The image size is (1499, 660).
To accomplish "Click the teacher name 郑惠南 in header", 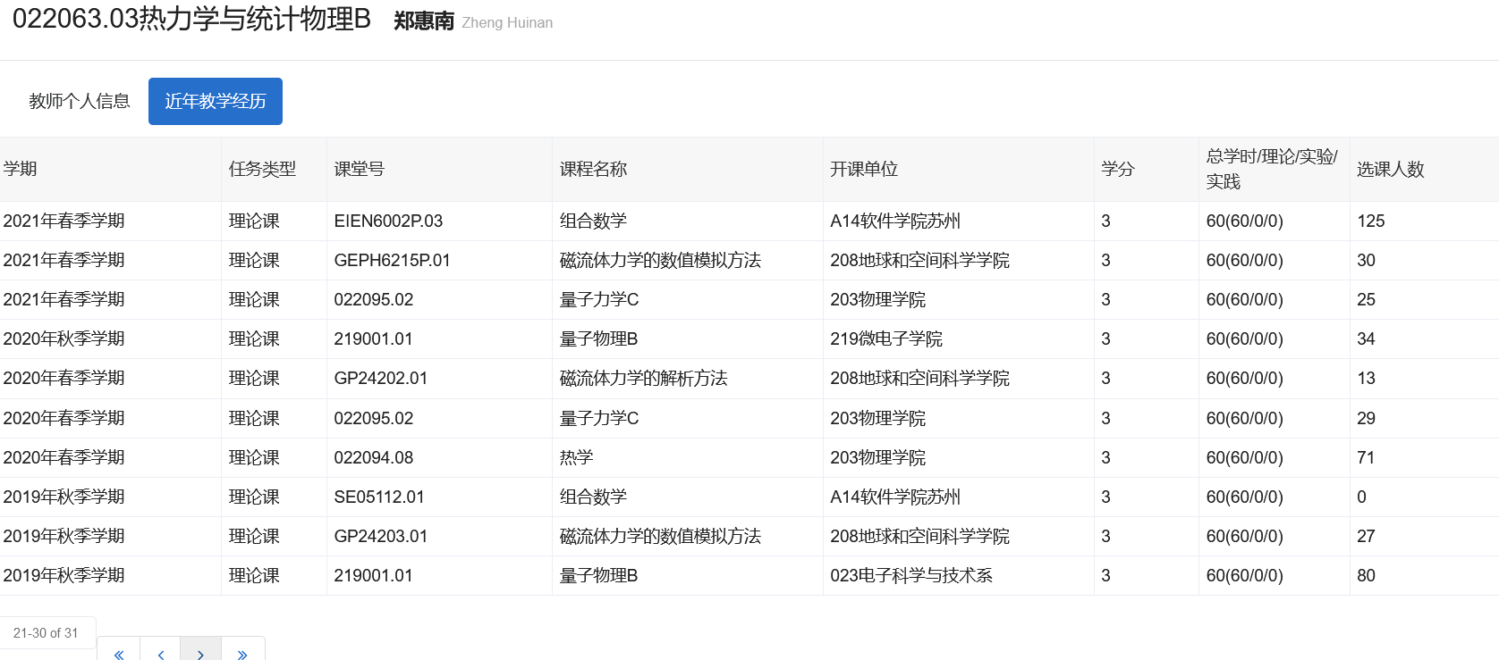I will pyautogui.click(x=424, y=21).
